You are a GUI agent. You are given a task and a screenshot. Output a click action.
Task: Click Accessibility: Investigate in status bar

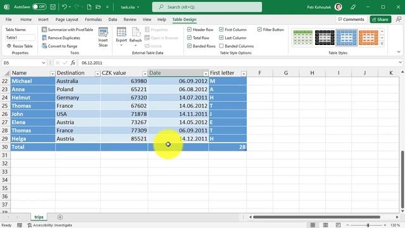pyautogui.click(x=50, y=225)
